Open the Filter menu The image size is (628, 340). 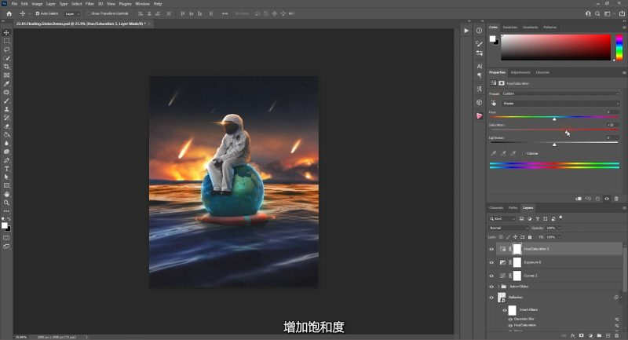coord(89,4)
